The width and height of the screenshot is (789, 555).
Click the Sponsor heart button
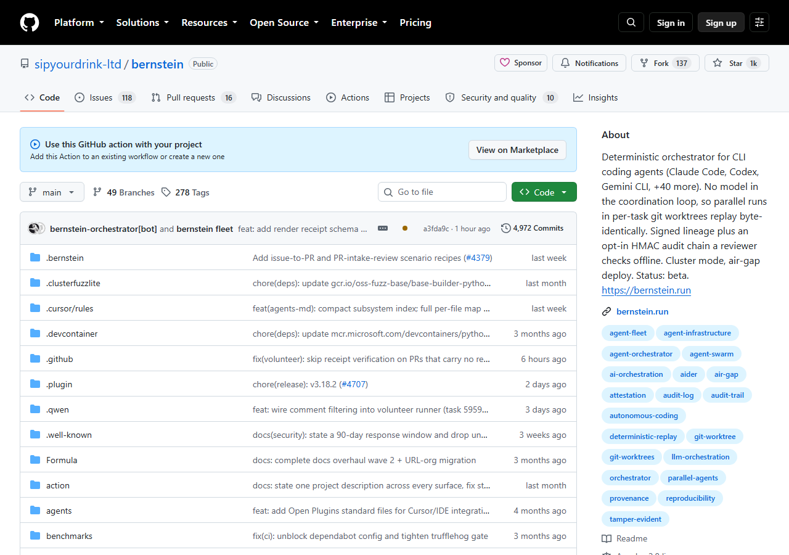click(521, 63)
